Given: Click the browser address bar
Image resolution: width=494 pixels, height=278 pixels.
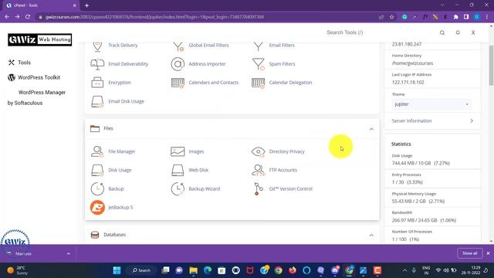Looking at the screenshot, I should pyautogui.click(x=208, y=17).
